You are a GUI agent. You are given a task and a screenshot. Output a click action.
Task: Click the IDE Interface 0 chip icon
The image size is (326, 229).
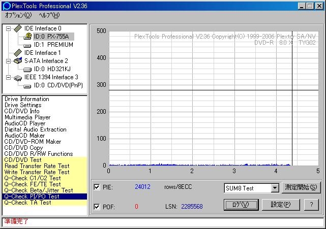[x=18, y=28]
